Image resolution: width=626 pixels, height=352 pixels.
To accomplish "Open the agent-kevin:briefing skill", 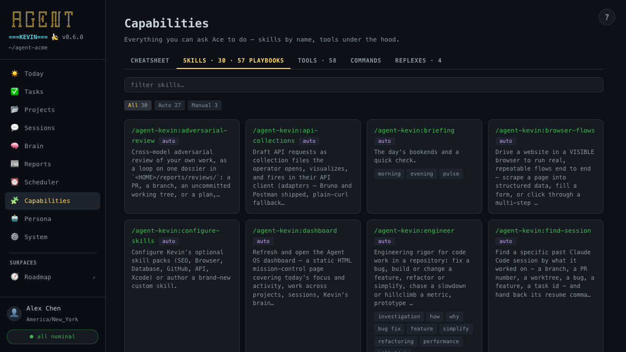I will point(414,130).
